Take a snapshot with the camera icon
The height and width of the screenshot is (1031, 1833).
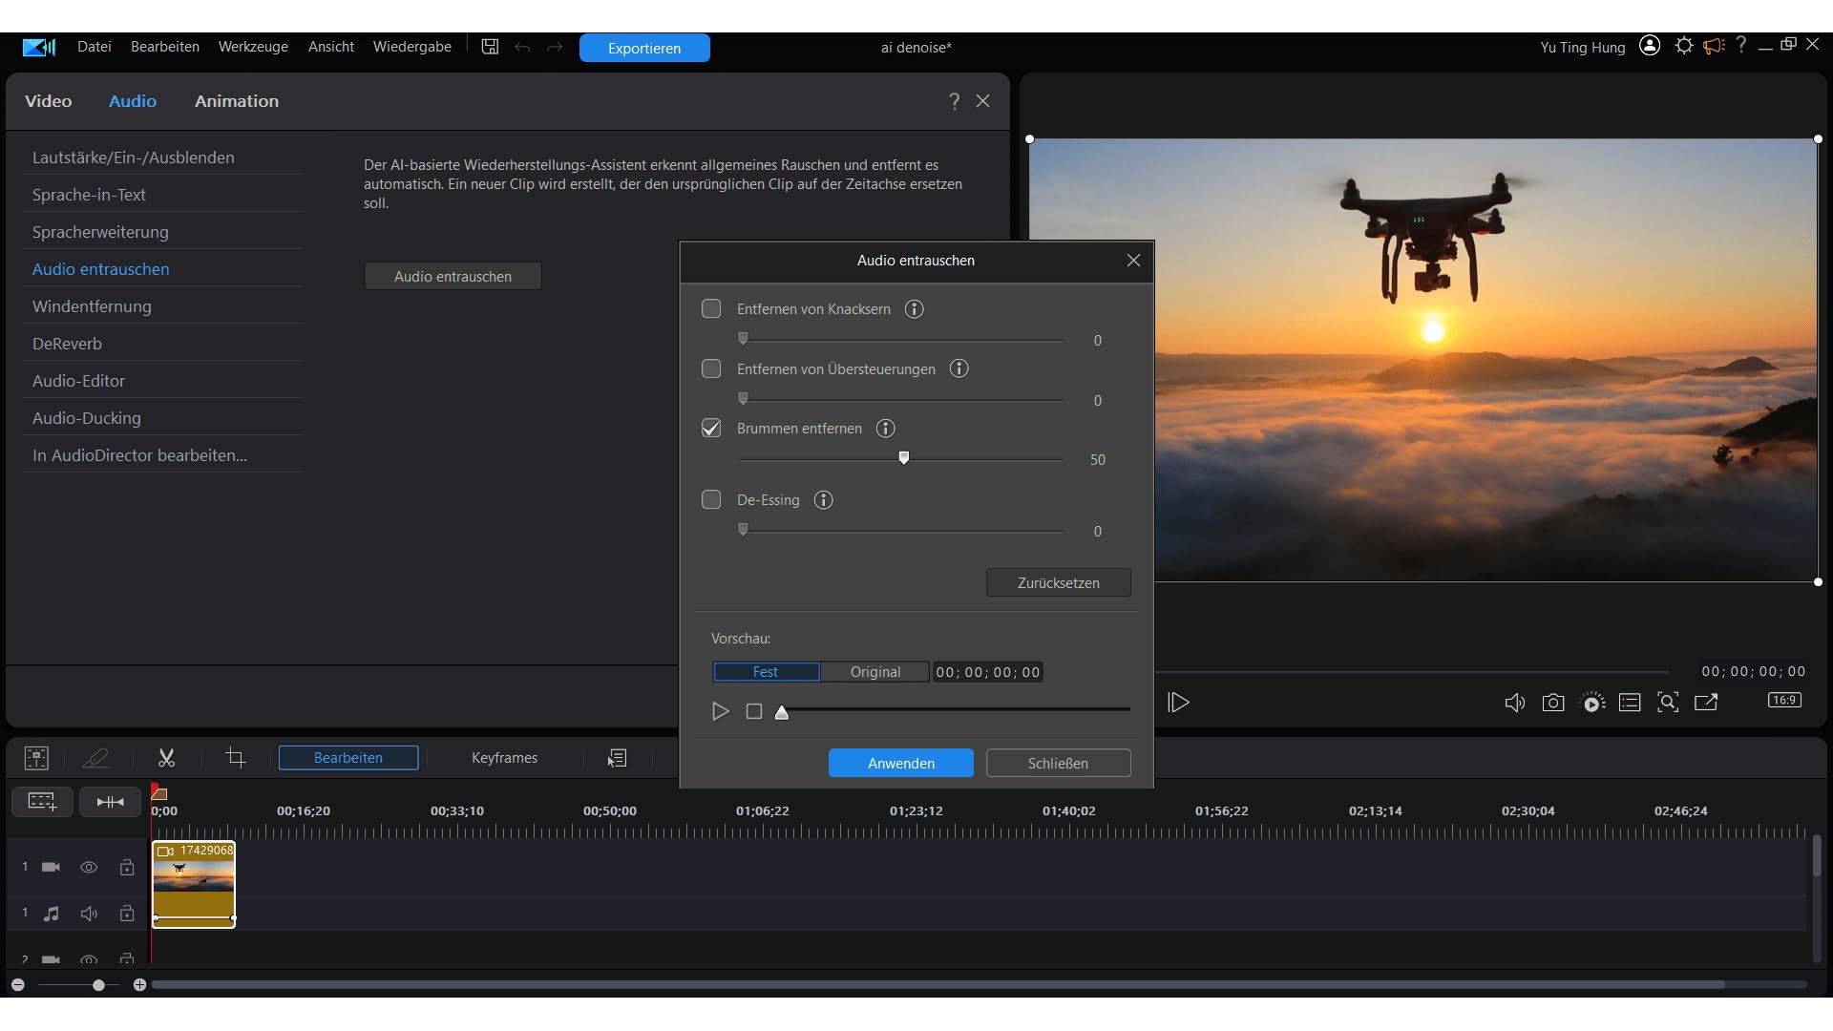[1553, 704]
